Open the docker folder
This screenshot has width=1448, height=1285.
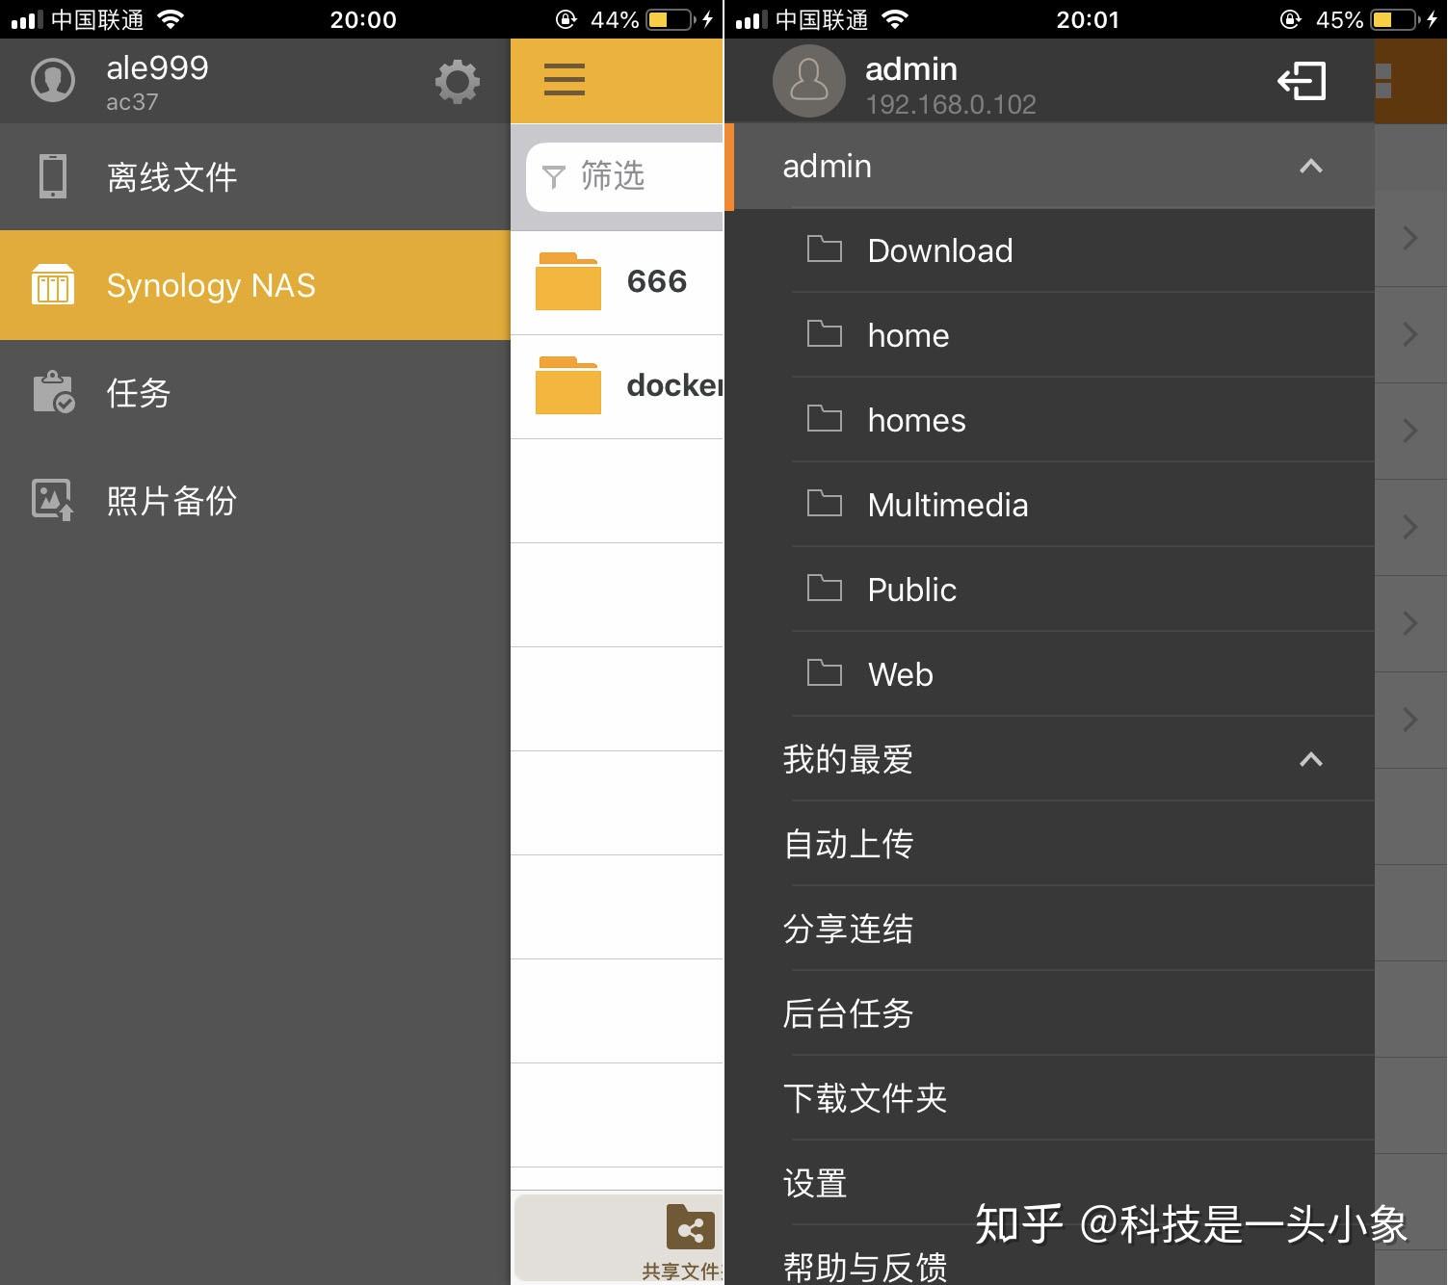pyautogui.click(x=618, y=386)
